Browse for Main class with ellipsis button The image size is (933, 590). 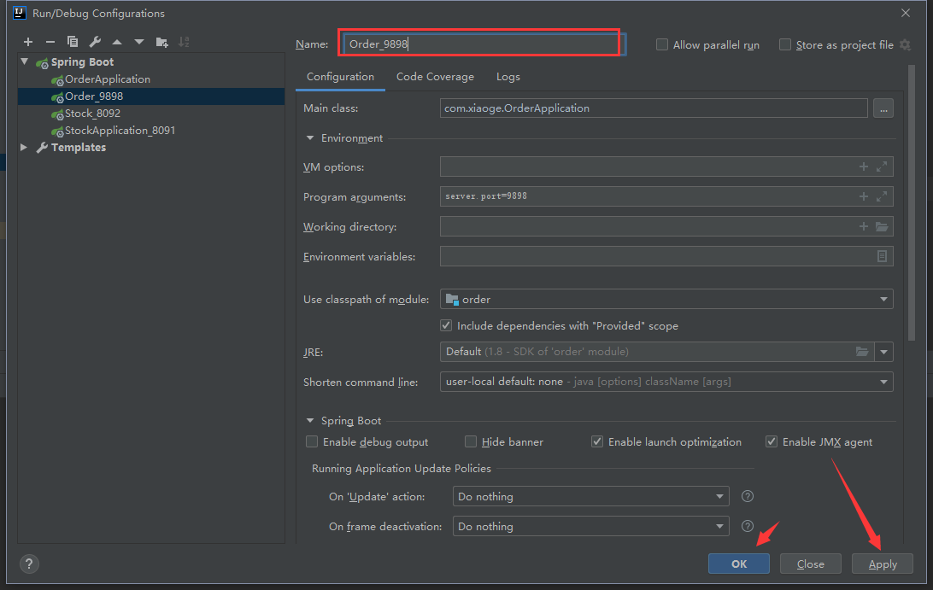pyautogui.click(x=883, y=108)
